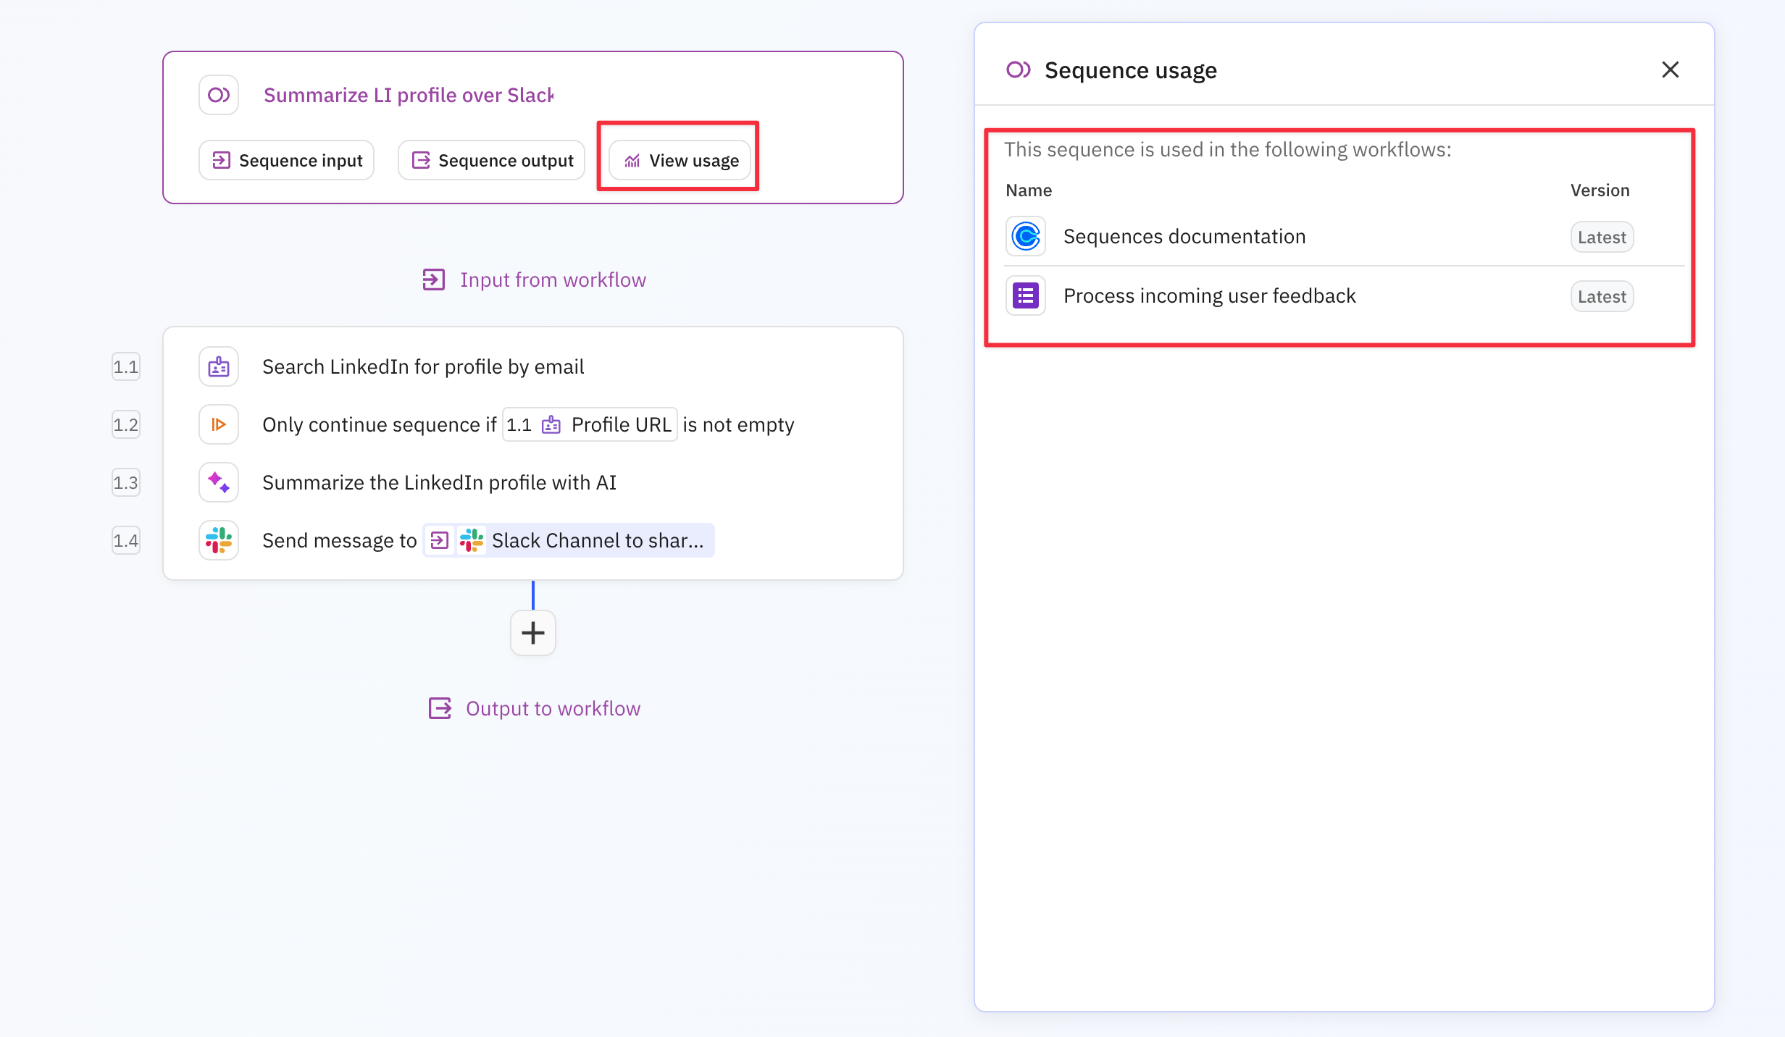Screen dimensions: 1785x1037
Task: Click the chart icon inside View usage button
Action: click(632, 160)
